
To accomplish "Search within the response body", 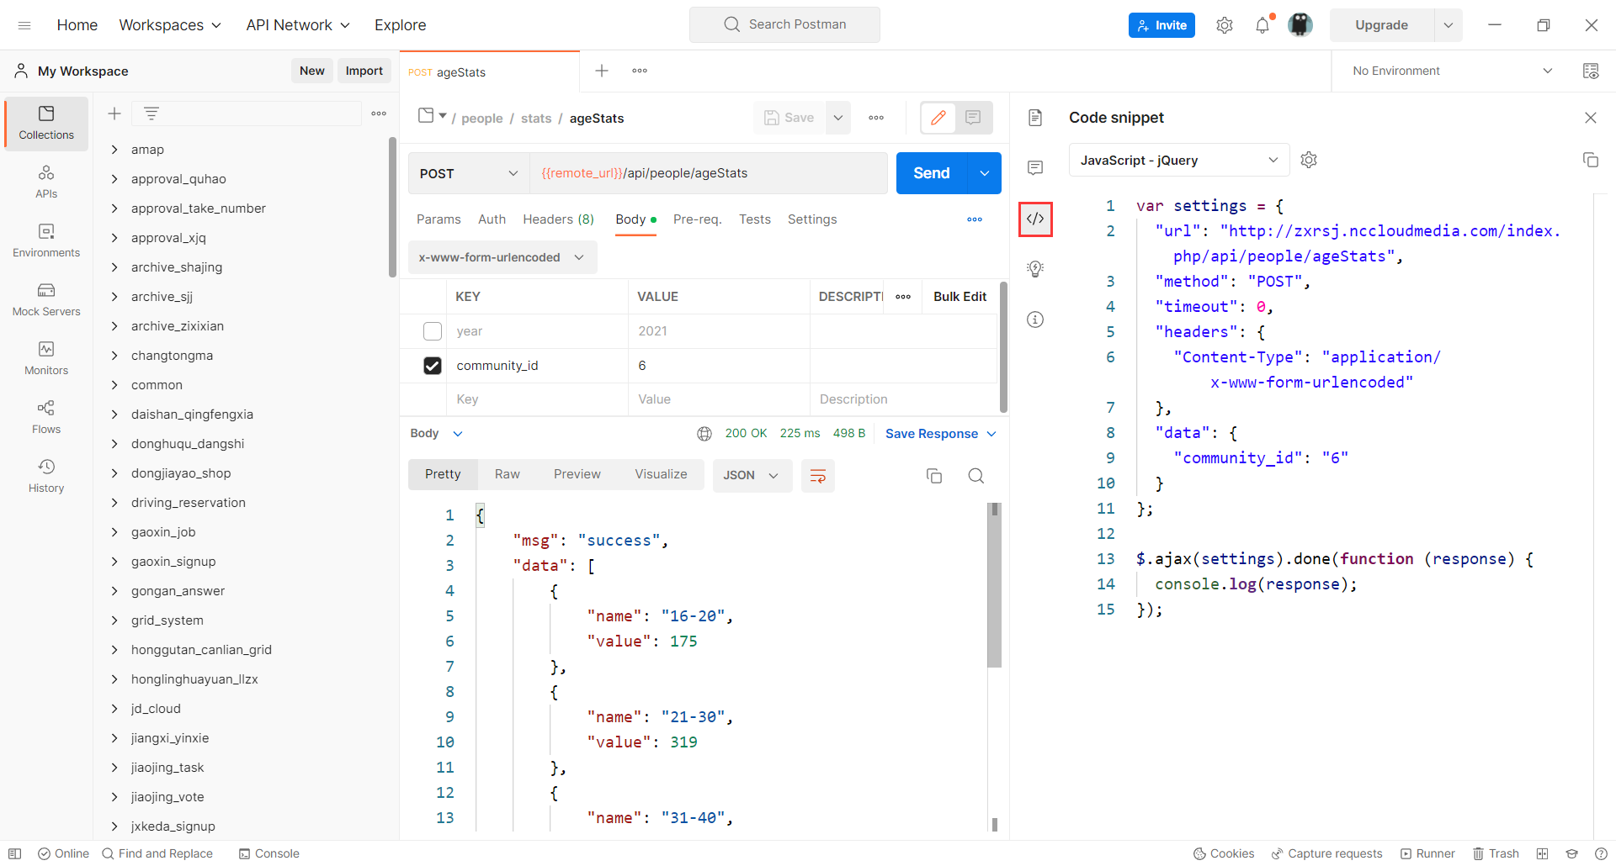I will [975, 476].
